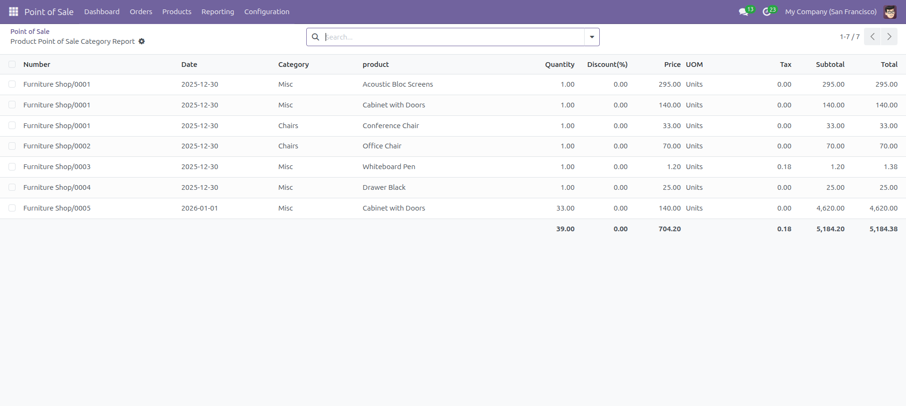Click Furniture Shop/0004 order number
Viewport: 906px width, 406px height.
(x=57, y=187)
